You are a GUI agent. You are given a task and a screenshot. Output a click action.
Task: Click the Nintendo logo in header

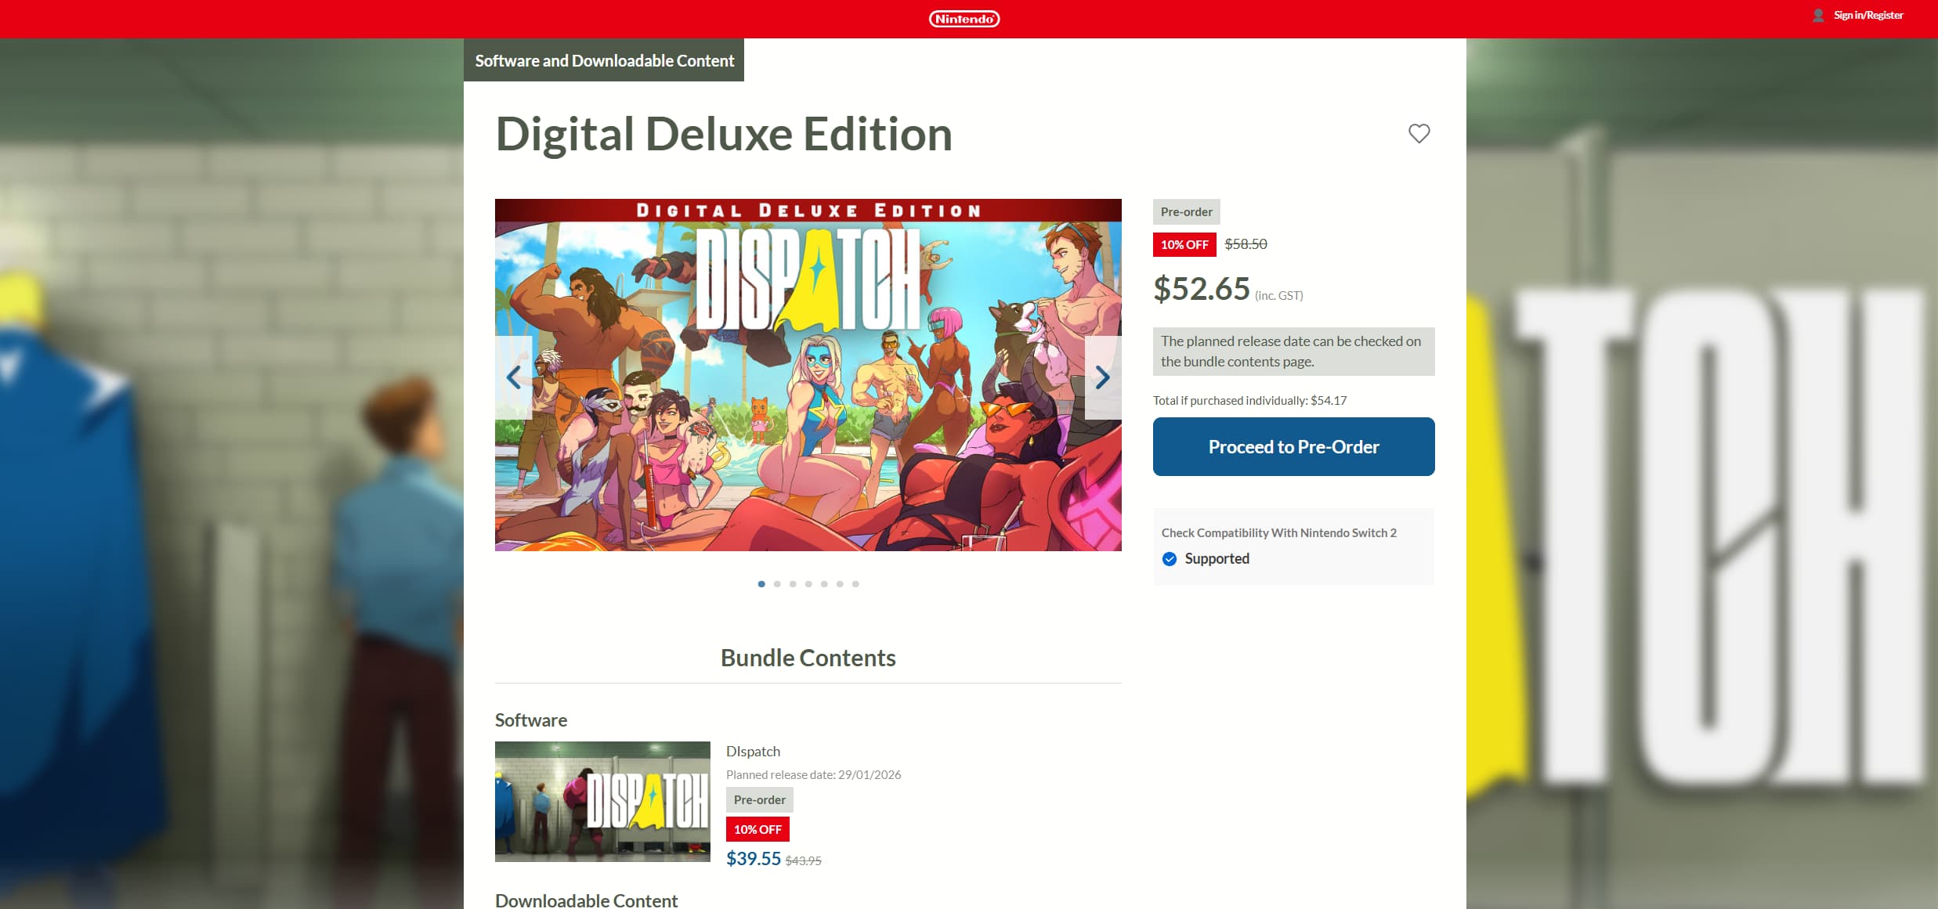[964, 19]
